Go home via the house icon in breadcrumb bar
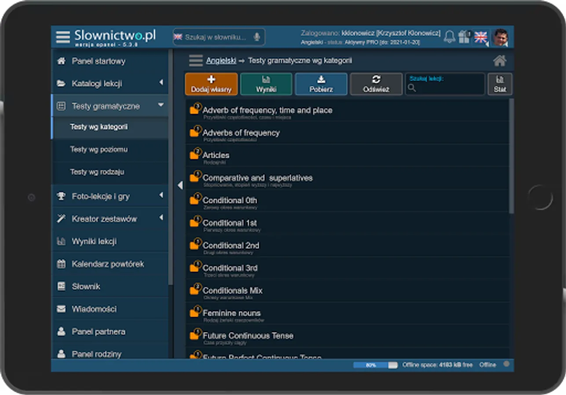This screenshot has width=566, height=395. pos(500,61)
